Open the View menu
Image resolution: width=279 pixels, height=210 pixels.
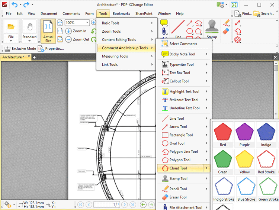pos(31,14)
